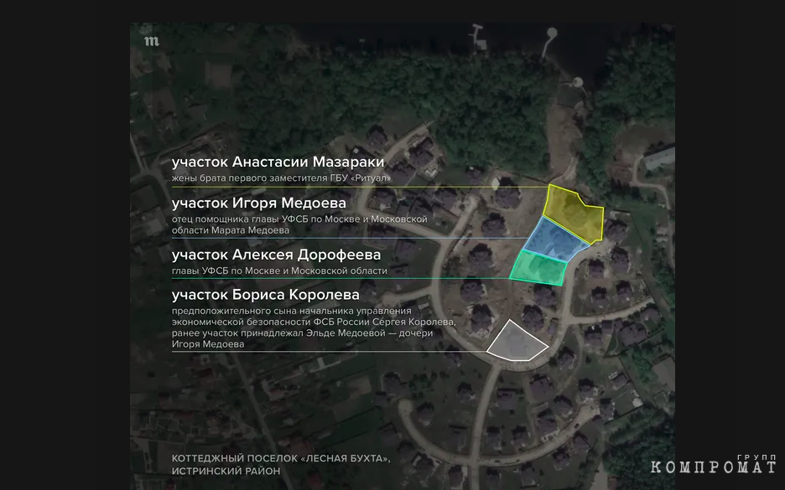This screenshot has width=785, height=490.
Task: Click heading 'участок Бориса Королева'
Action: click(265, 295)
